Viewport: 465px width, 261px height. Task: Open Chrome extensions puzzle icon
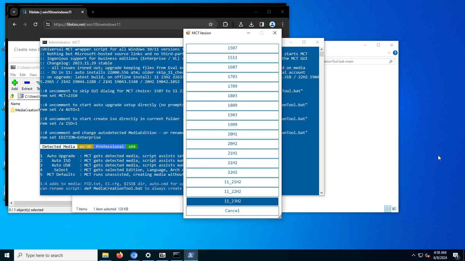225,24
